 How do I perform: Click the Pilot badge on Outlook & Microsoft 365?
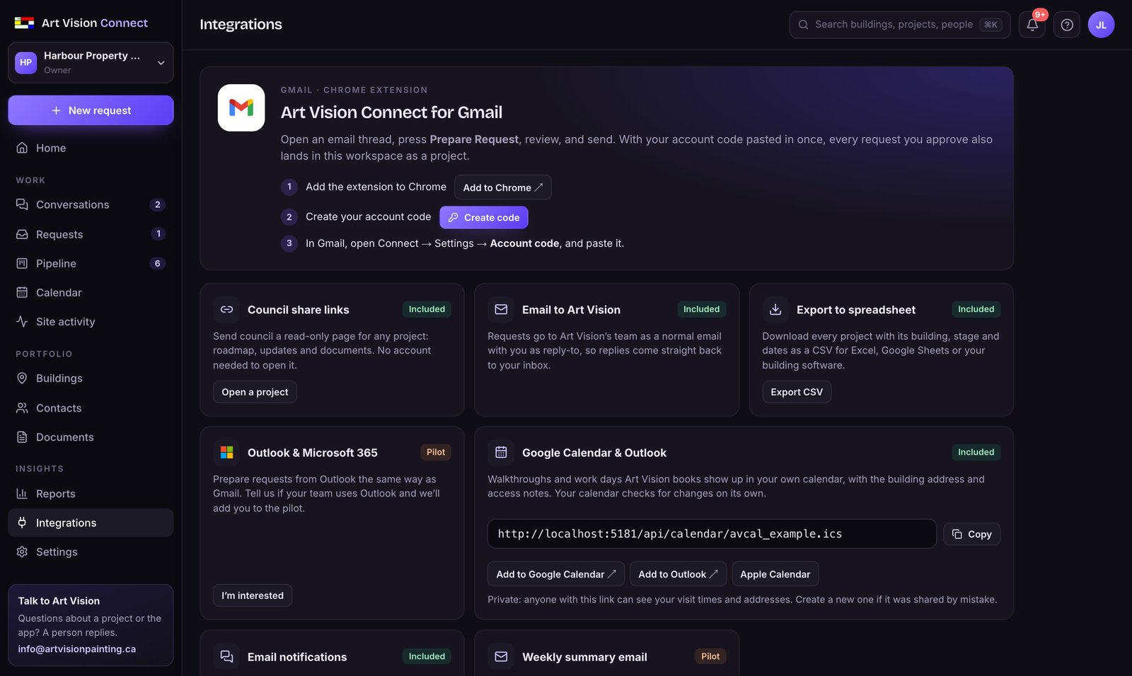[x=436, y=453]
